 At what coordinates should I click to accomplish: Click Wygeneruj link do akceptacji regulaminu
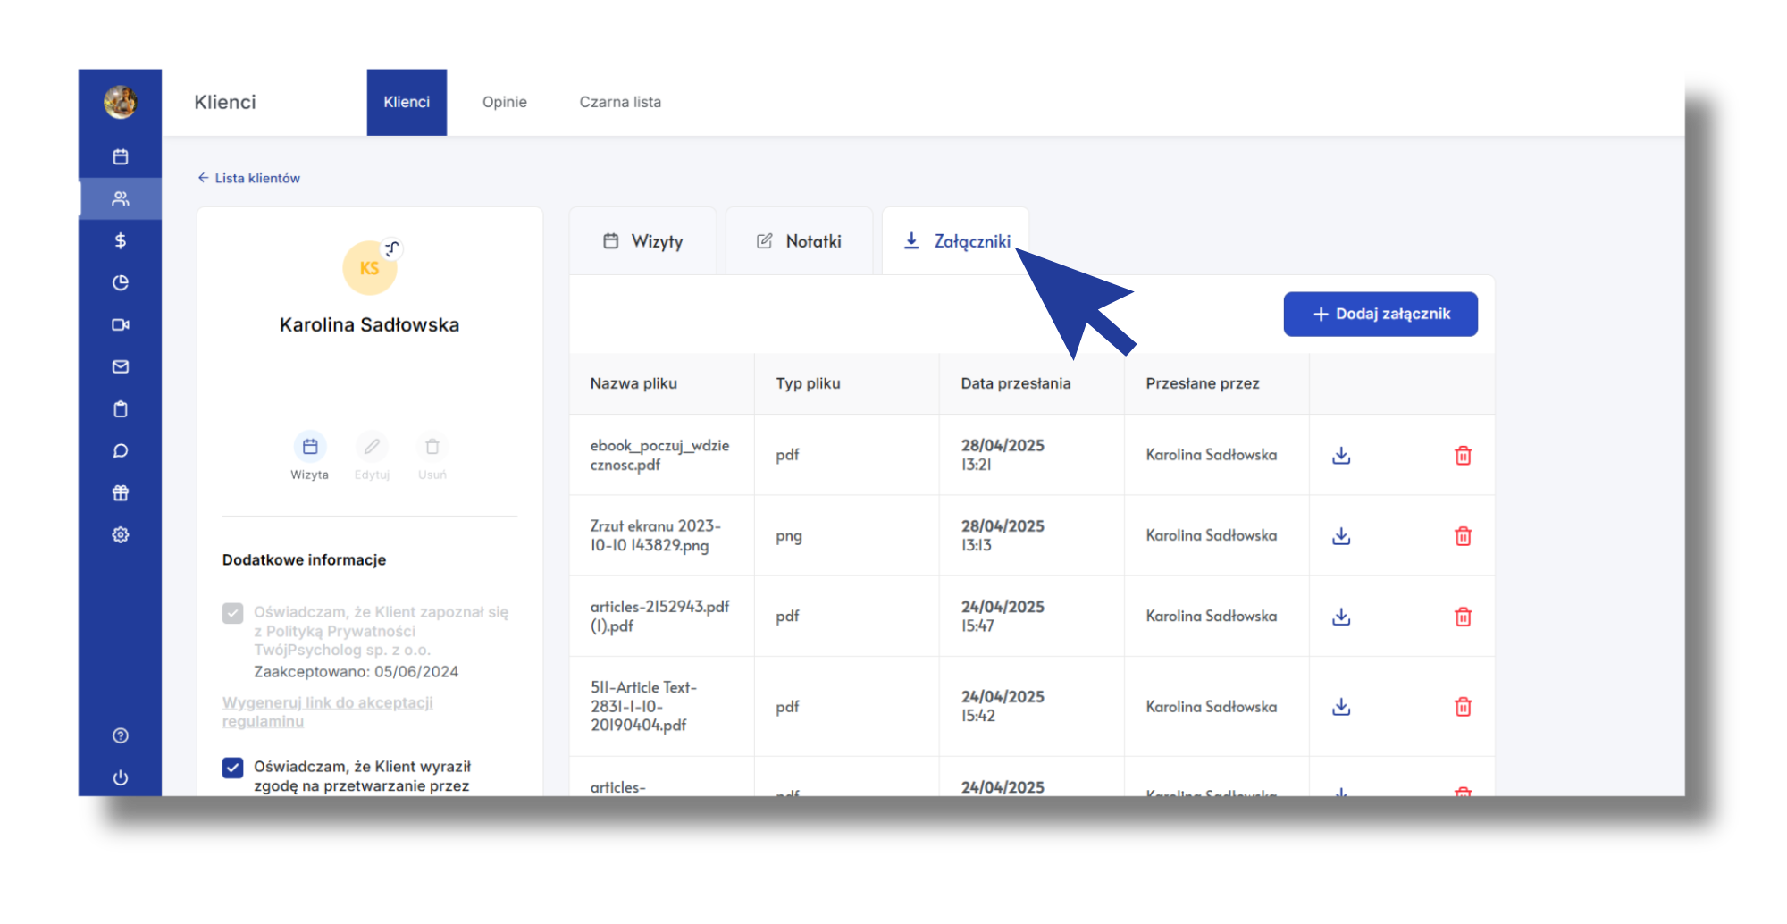click(327, 711)
